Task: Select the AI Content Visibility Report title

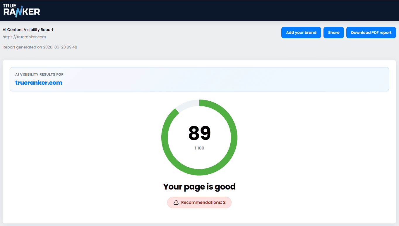Action: pos(28,30)
